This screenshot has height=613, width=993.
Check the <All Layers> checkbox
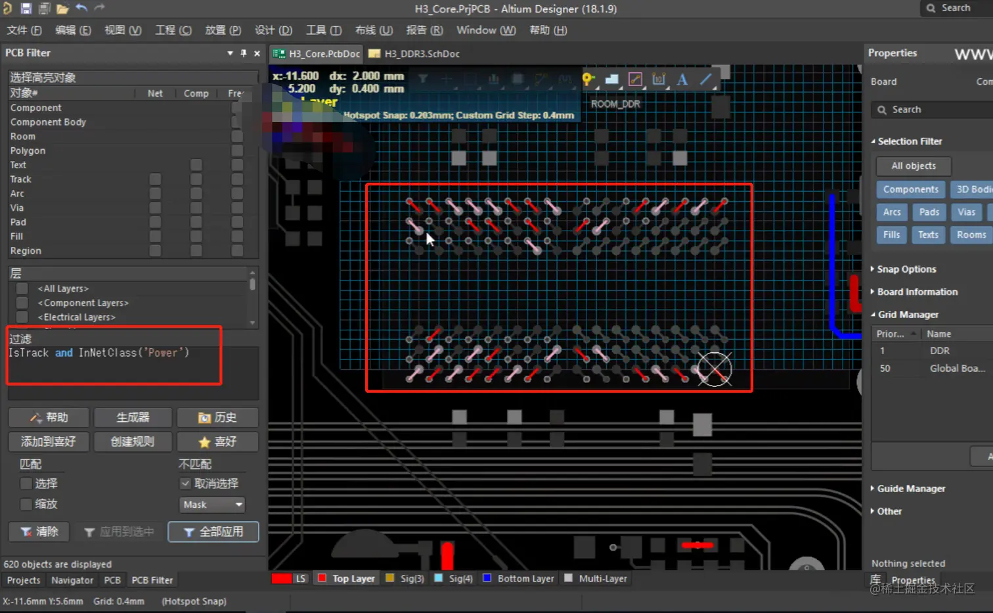click(22, 288)
